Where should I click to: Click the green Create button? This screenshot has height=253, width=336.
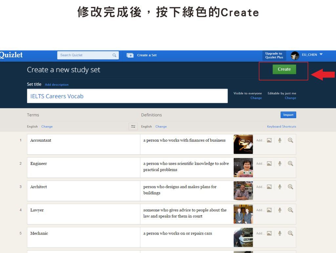point(284,69)
